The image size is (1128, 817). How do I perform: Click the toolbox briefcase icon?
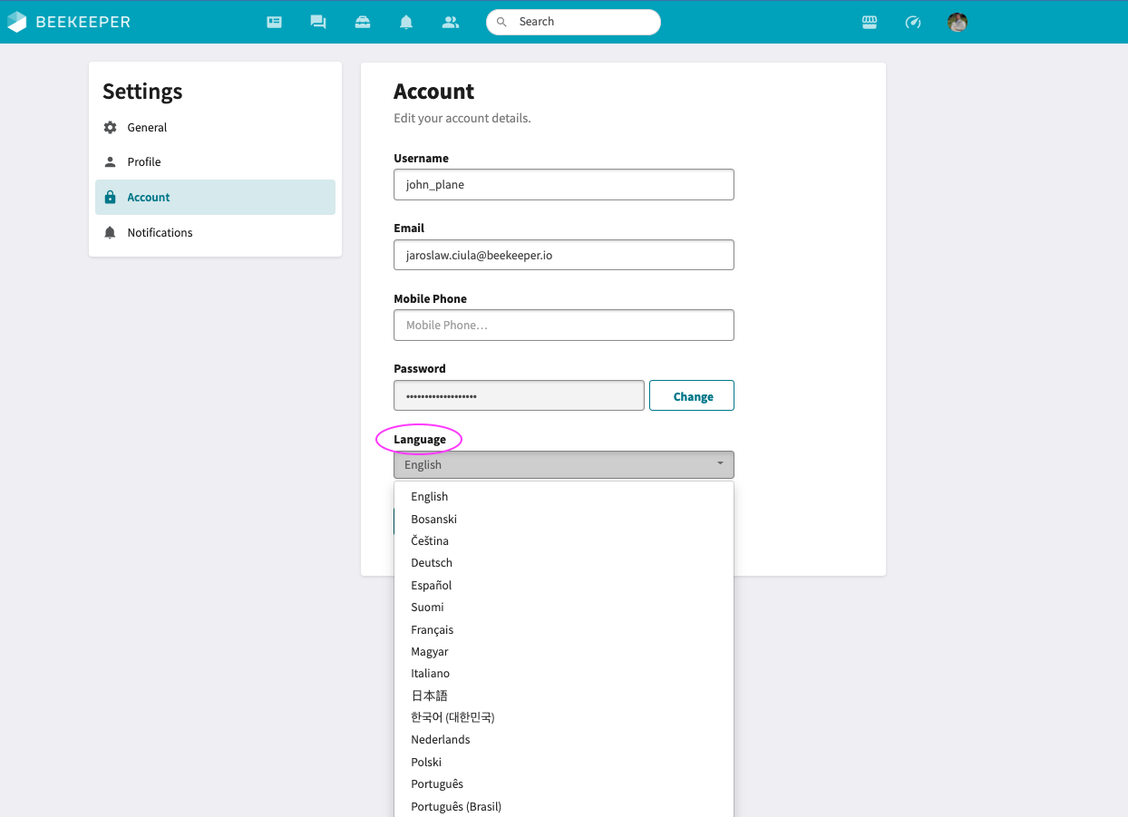[363, 22]
